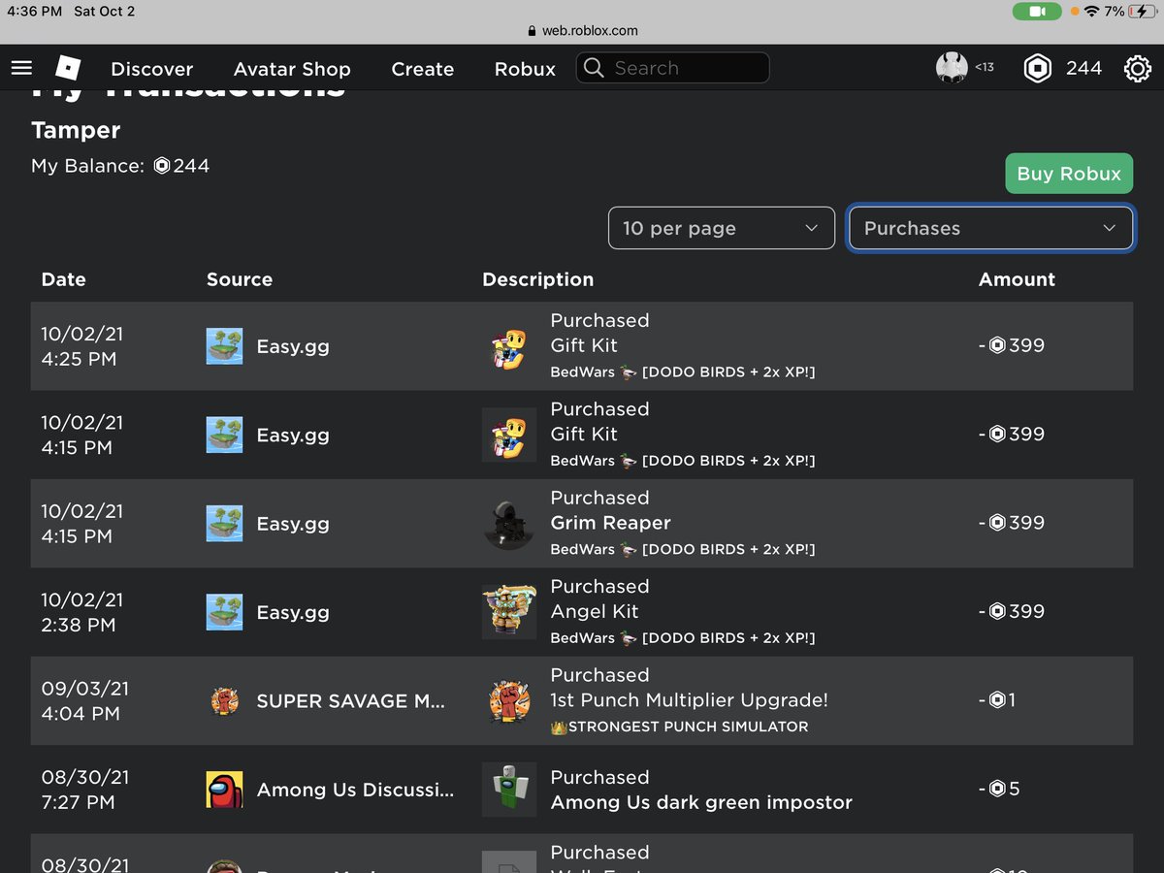This screenshot has width=1164, height=873.
Task: Click Gift Kit text in 4:25 PM row
Action: 584,345
